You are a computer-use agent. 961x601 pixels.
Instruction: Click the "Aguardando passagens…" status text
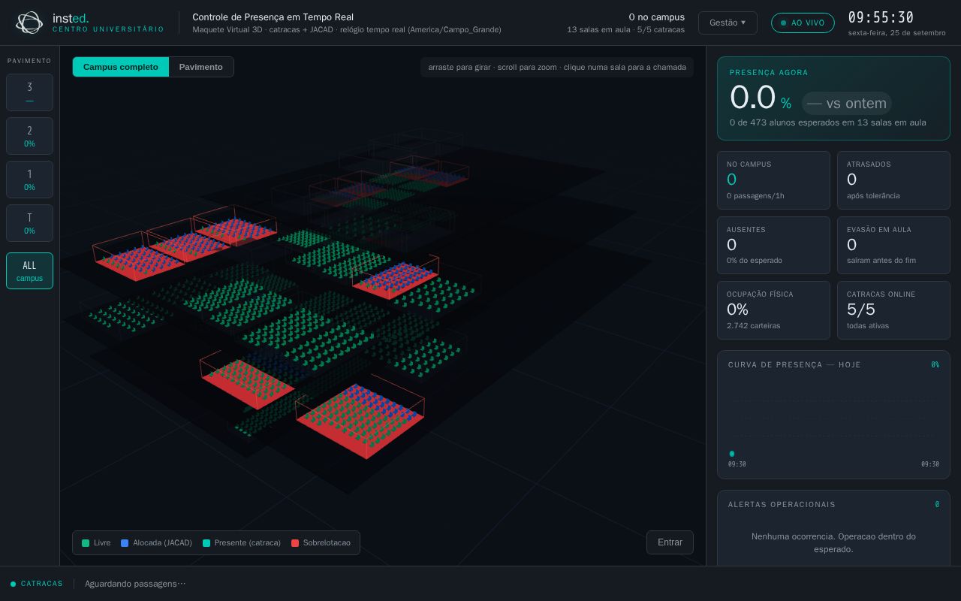click(135, 584)
